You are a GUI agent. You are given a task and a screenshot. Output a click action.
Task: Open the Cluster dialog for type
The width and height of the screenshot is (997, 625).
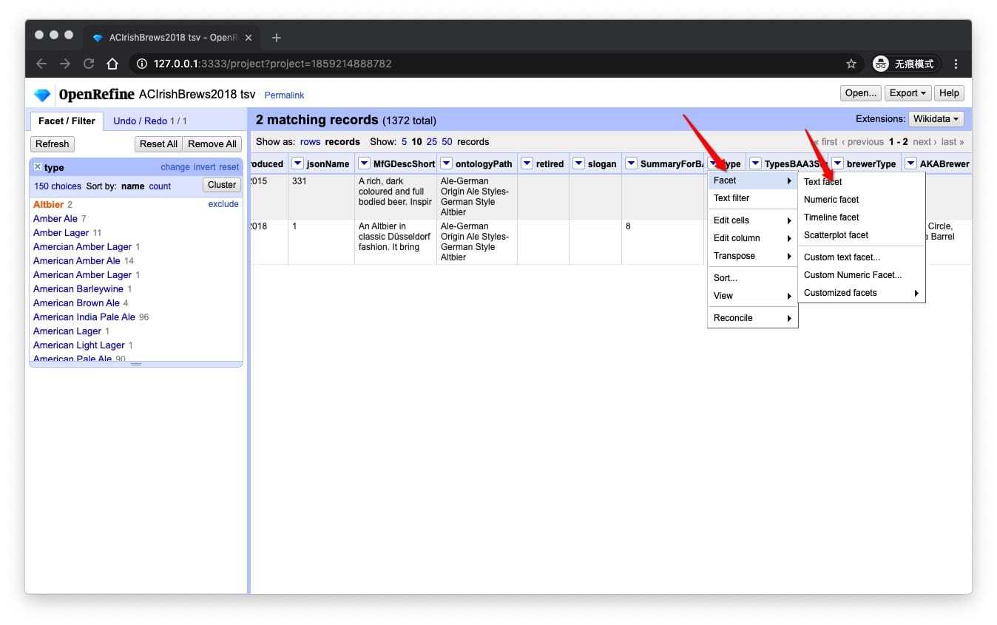click(x=222, y=185)
